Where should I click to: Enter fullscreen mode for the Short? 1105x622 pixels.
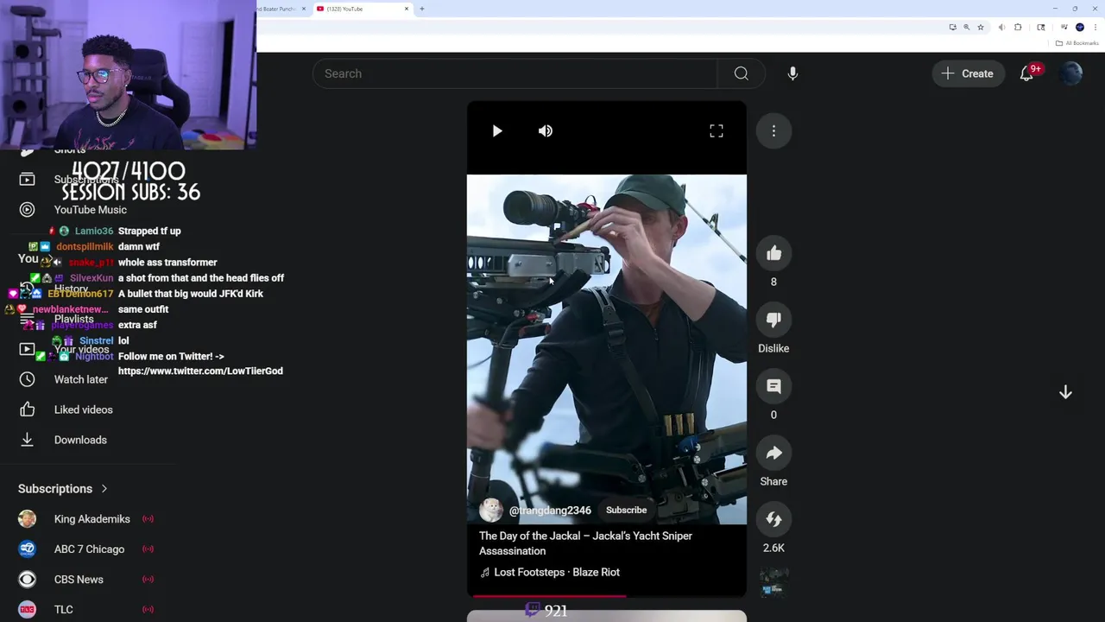click(x=717, y=130)
